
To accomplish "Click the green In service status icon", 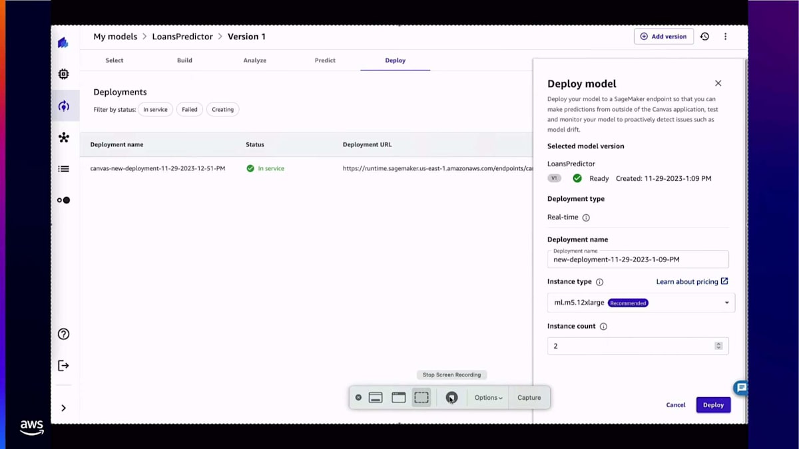I will pos(250,168).
